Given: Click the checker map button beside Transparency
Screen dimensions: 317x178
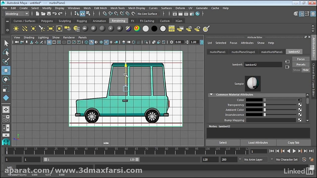Looking at the screenshot, I should 300,105.
